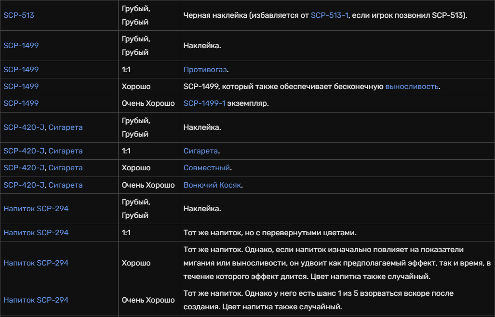Click the 'Черная наклейка' text in SCP-513 row

tap(215, 15)
